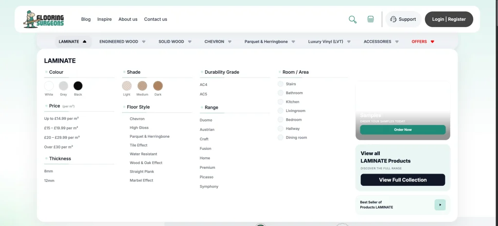Collapse the LAMINATE menu arrow

click(85, 41)
